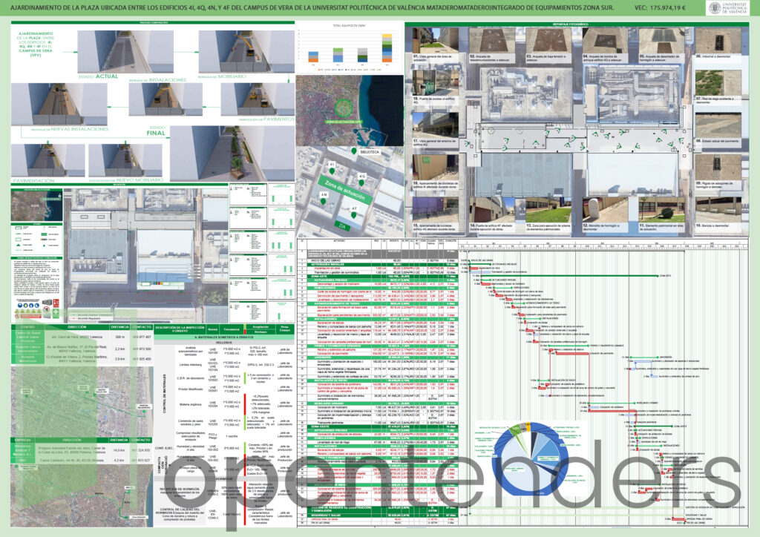The width and height of the screenshot is (760, 537).
Task: Open photo 11 of the heritage element
Action: [661, 210]
